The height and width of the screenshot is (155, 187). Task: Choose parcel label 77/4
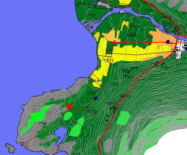click(x=91, y=94)
